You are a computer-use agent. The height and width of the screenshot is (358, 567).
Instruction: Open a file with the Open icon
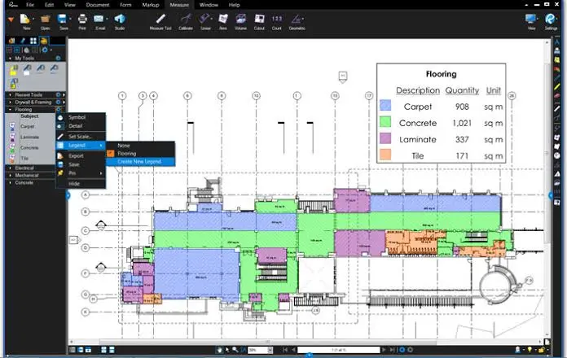45,19
